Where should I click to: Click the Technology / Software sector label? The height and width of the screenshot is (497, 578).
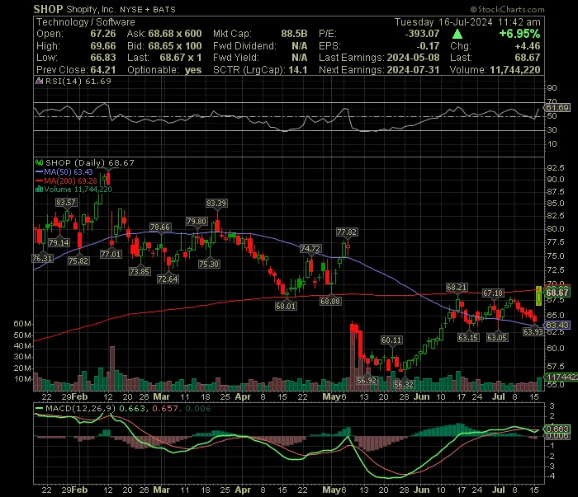[x=86, y=22]
